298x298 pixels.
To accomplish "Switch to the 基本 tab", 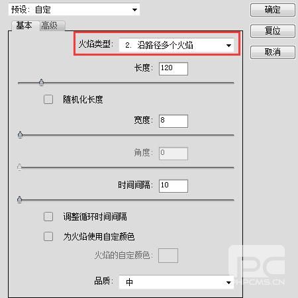I will 24,26.
